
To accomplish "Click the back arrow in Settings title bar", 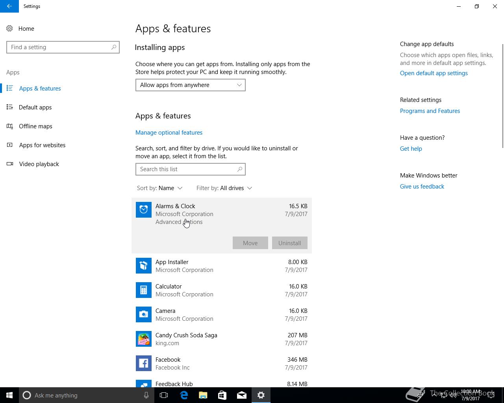I will [x=9, y=6].
